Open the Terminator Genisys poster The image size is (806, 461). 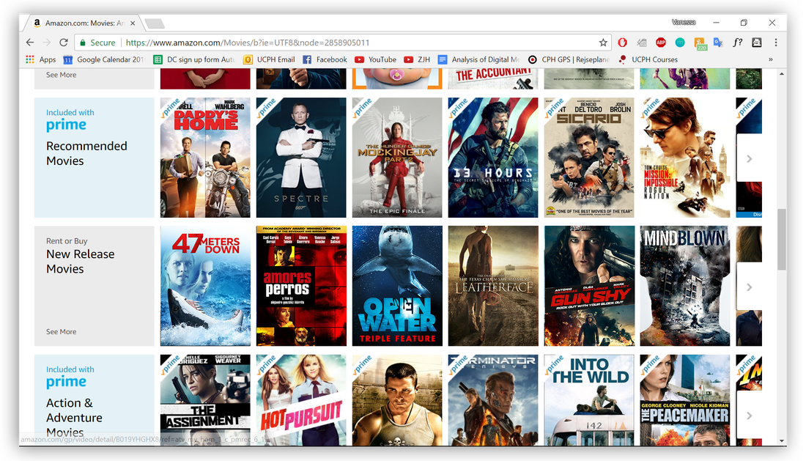(x=493, y=400)
